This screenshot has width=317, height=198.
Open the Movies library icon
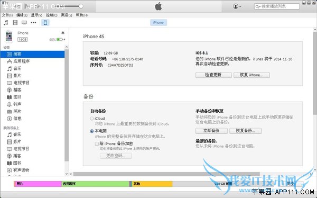15,22
